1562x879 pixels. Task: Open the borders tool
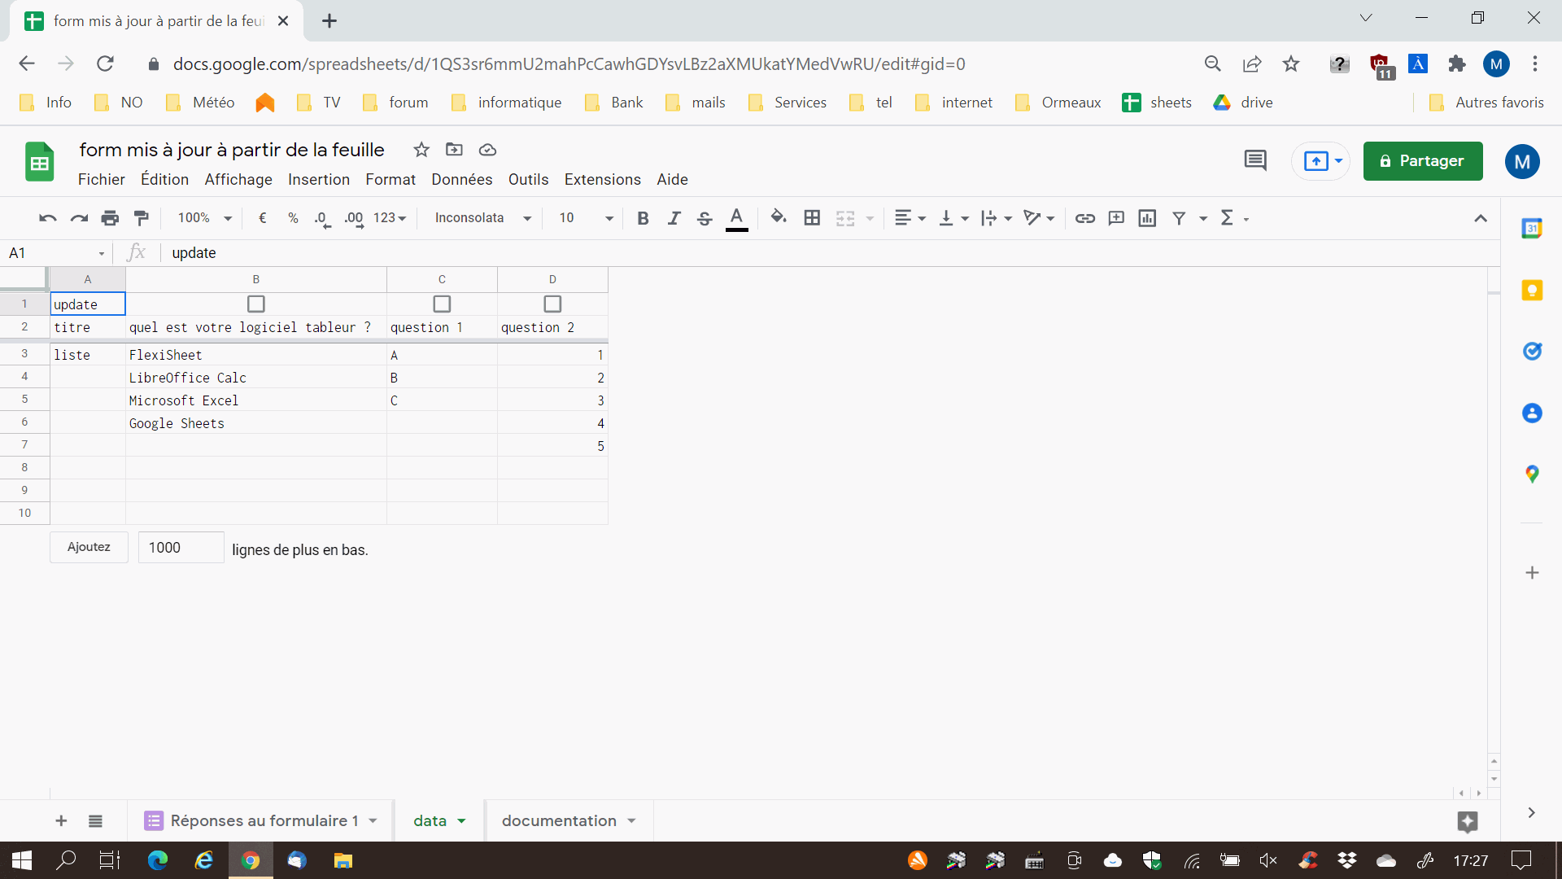click(x=811, y=218)
